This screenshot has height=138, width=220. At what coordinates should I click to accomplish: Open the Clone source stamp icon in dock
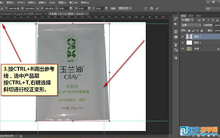(x=176, y=58)
